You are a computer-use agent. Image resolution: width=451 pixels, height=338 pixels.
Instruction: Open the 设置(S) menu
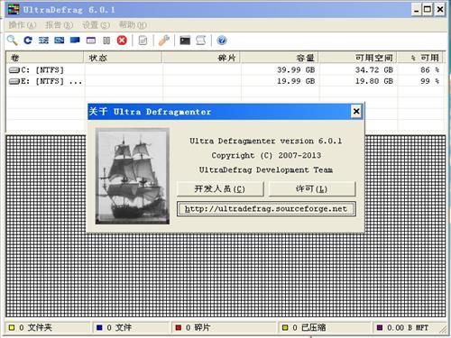(96, 25)
